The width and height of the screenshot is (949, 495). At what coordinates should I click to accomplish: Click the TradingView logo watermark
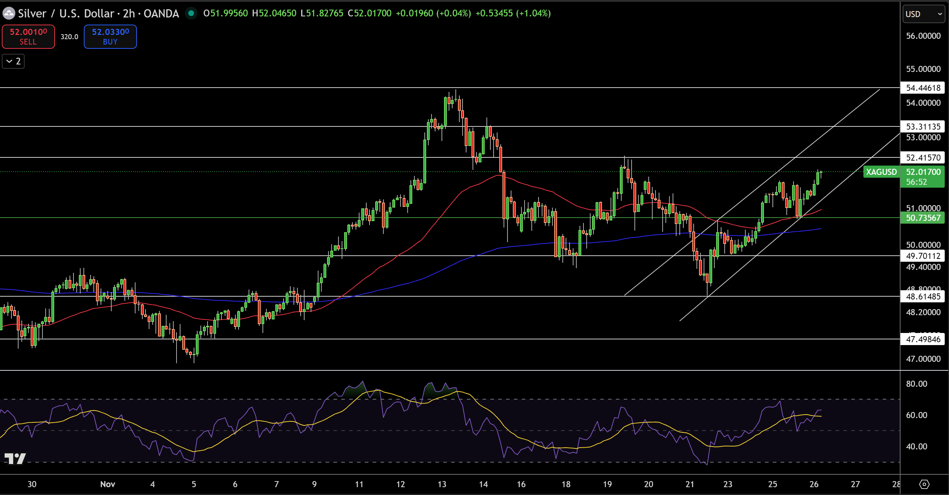tap(15, 459)
